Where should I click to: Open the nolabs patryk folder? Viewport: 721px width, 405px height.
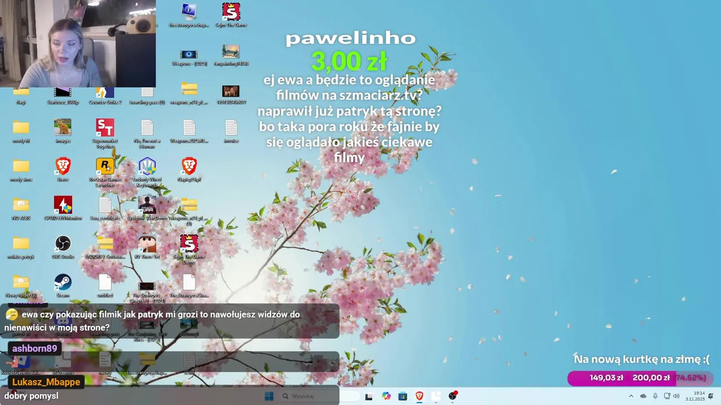pyautogui.click(x=21, y=247)
